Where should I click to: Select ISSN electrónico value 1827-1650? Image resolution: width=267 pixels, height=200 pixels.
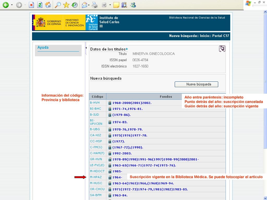[x=140, y=66]
